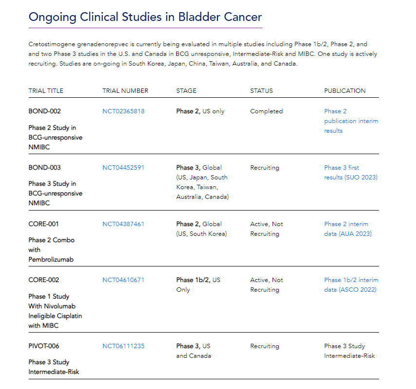View Phase 3 first results (SUO 2023)

pyautogui.click(x=351, y=173)
